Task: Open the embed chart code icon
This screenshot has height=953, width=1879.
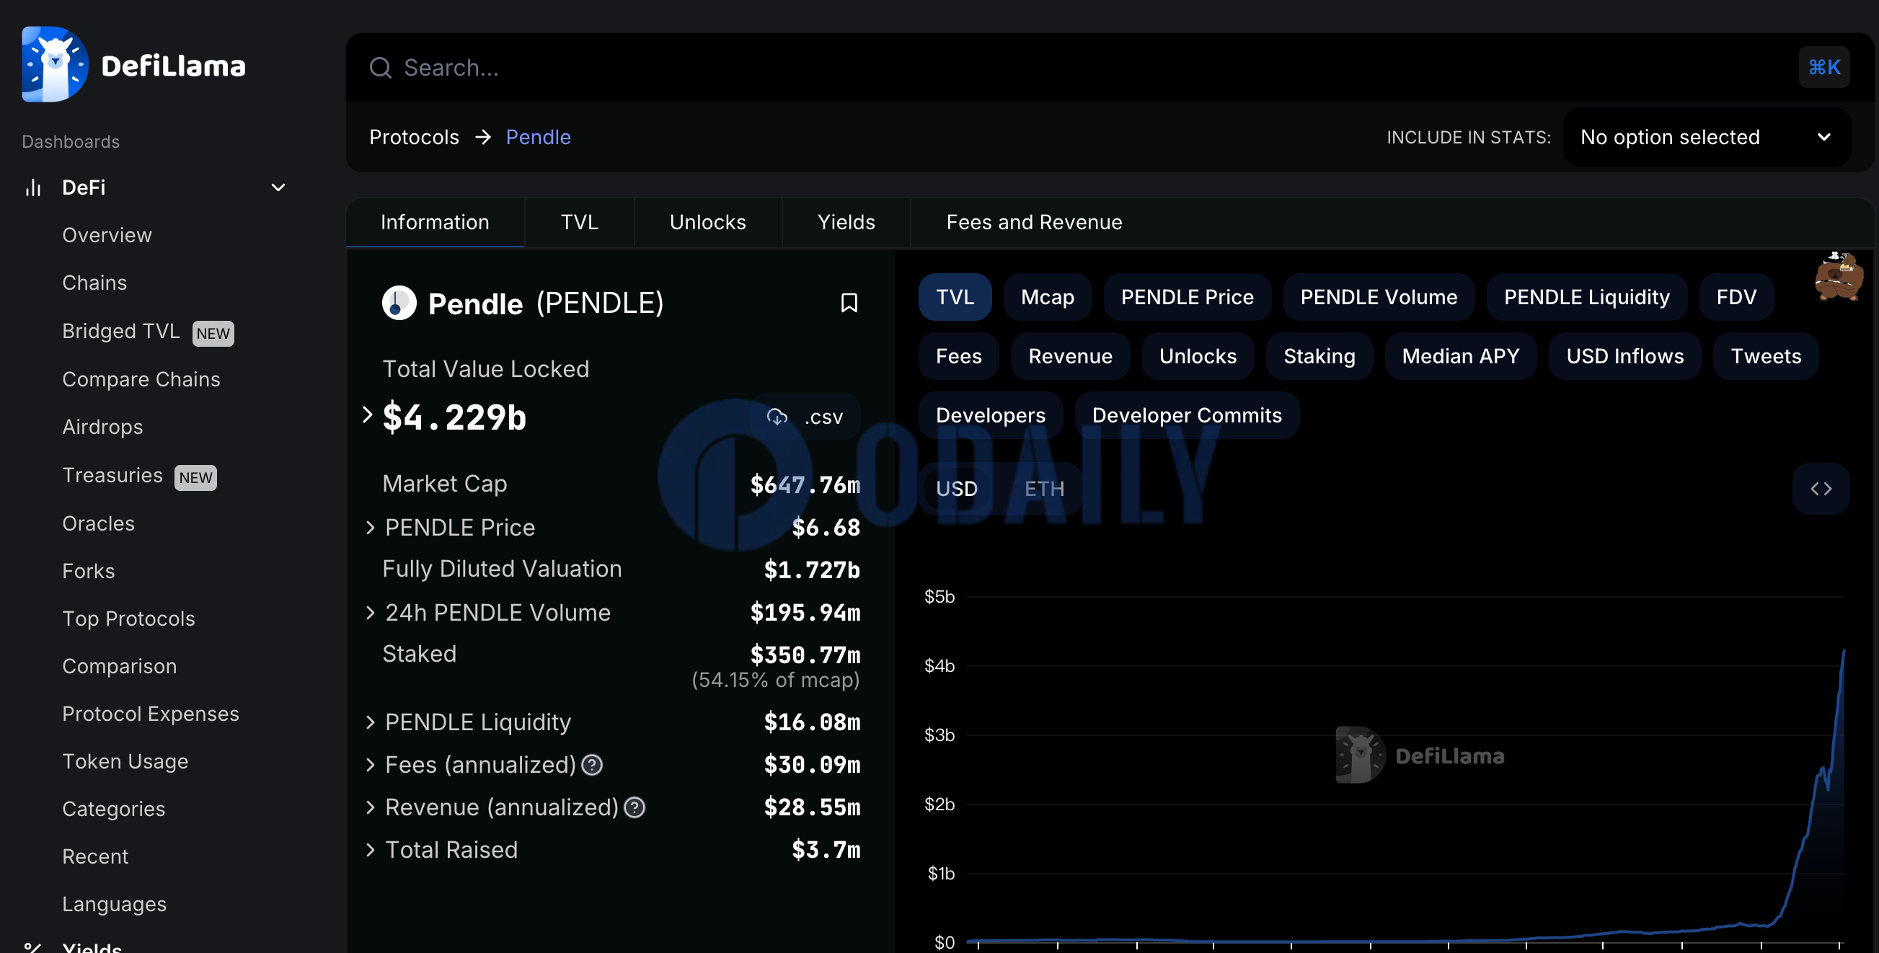Action: (x=1821, y=489)
